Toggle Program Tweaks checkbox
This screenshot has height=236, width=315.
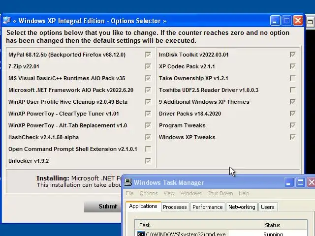[293, 125]
